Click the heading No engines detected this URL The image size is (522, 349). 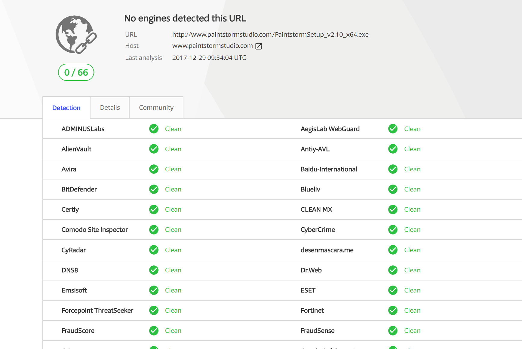tap(185, 18)
